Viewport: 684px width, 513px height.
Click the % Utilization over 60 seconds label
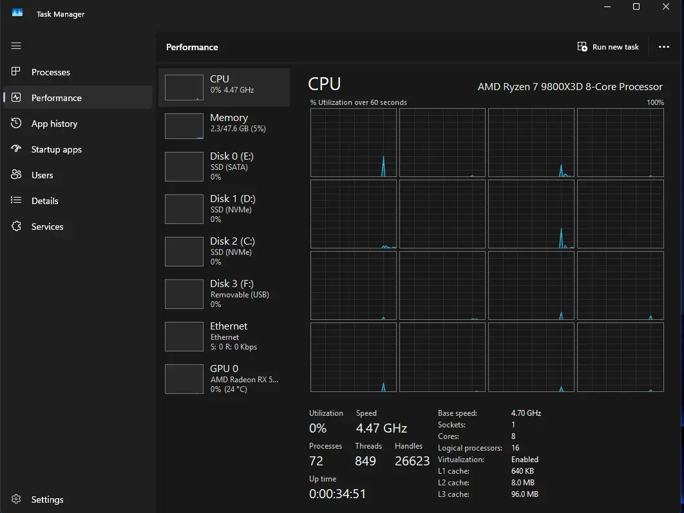pyautogui.click(x=358, y=102)
